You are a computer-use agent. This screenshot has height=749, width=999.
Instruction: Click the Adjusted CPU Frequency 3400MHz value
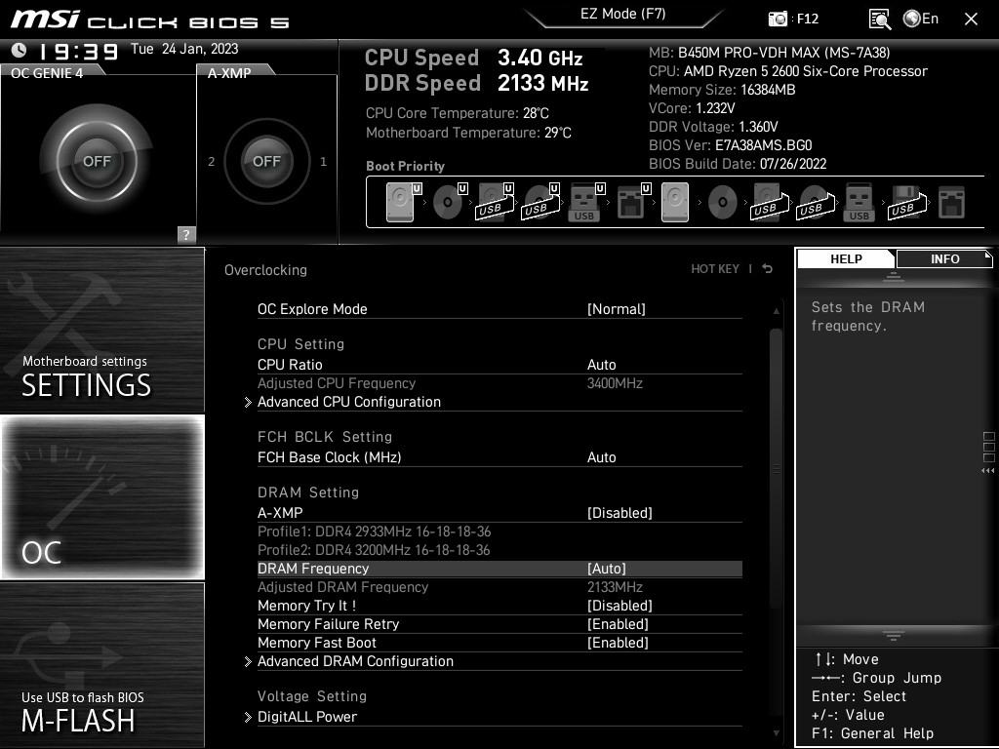click(x=615, y=383)
